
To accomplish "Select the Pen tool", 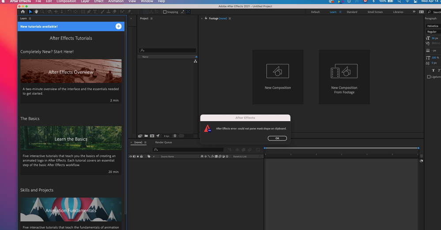I will [89, 12].
